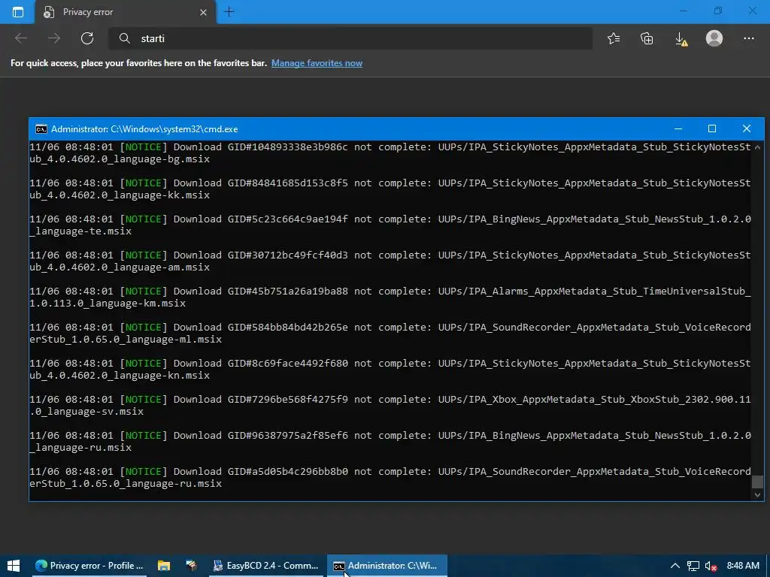Click the address bar containing 'starti'
Image resolution: width=770 pixels, height=577 pixels.
coord(350,38)
